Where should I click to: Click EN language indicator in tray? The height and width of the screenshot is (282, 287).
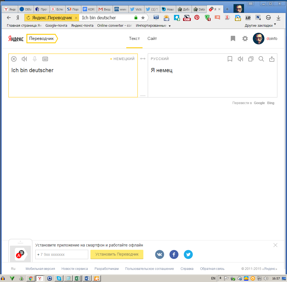(x=213, y=278)
